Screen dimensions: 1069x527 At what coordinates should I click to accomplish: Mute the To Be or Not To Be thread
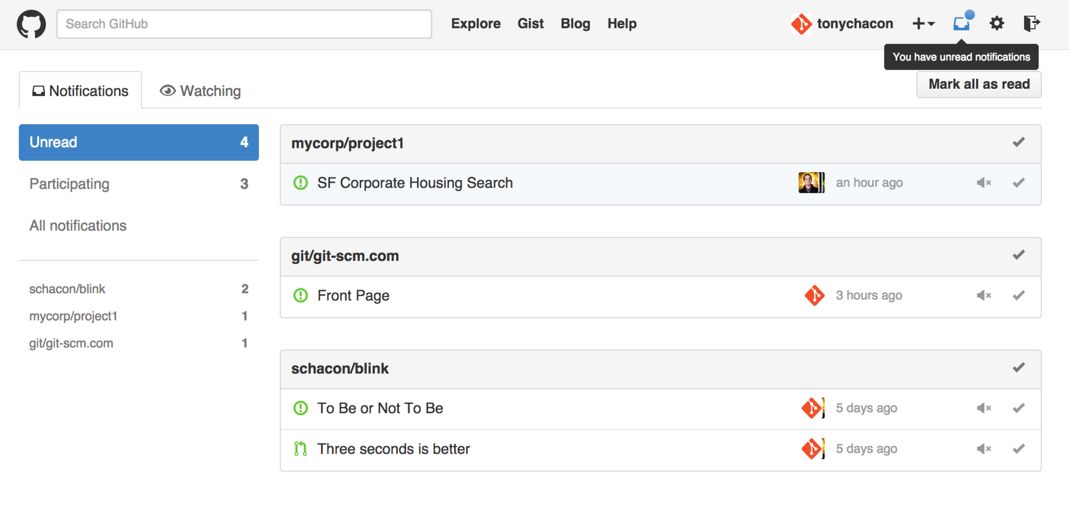(984, 408)
